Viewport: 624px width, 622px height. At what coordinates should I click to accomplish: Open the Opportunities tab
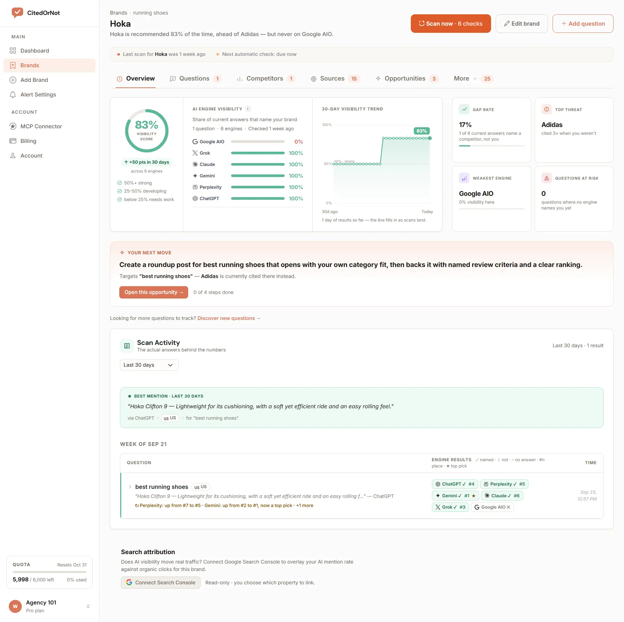pyautogui.click(x=407, y=79)
